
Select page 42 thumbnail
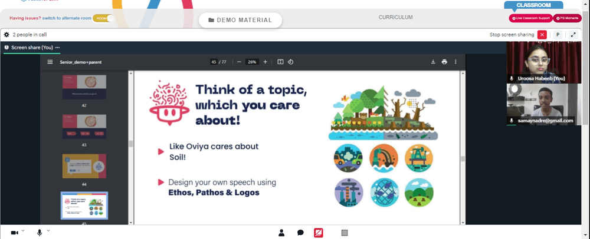tap(84, 87)
